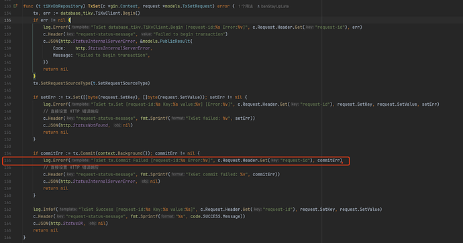Click &models.PublicResult on line 138
Image resolution: width=463 pixels, height=243 pixels.
click(165, 42)
